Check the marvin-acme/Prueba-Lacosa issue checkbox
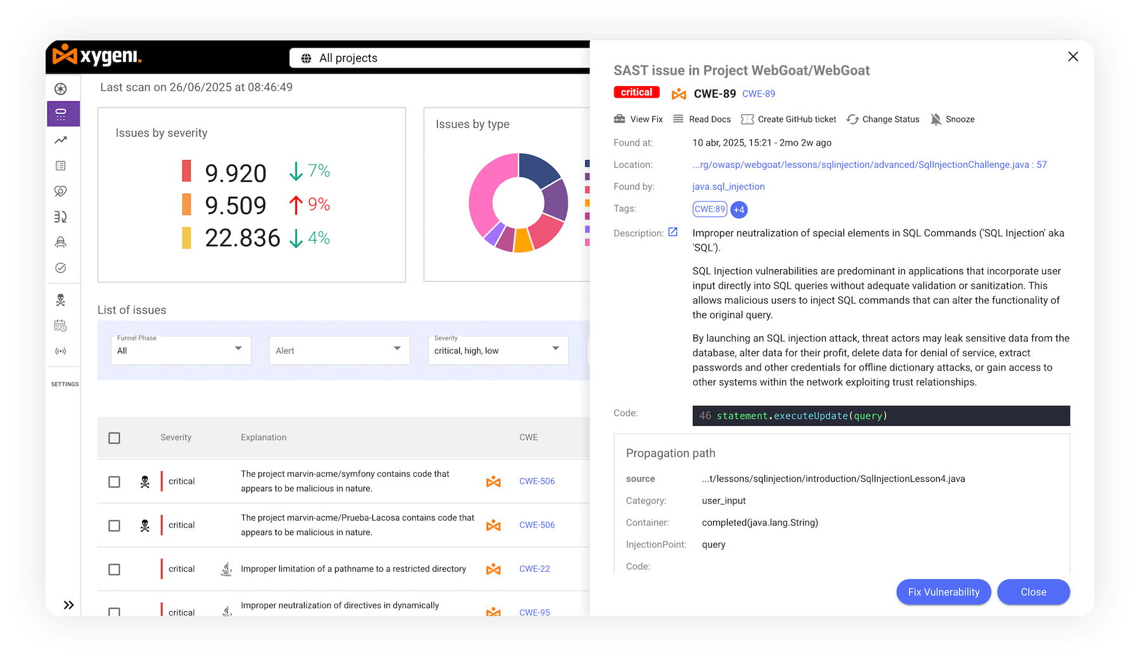Screen dimensions: 1140x656 tap(114, 526)
